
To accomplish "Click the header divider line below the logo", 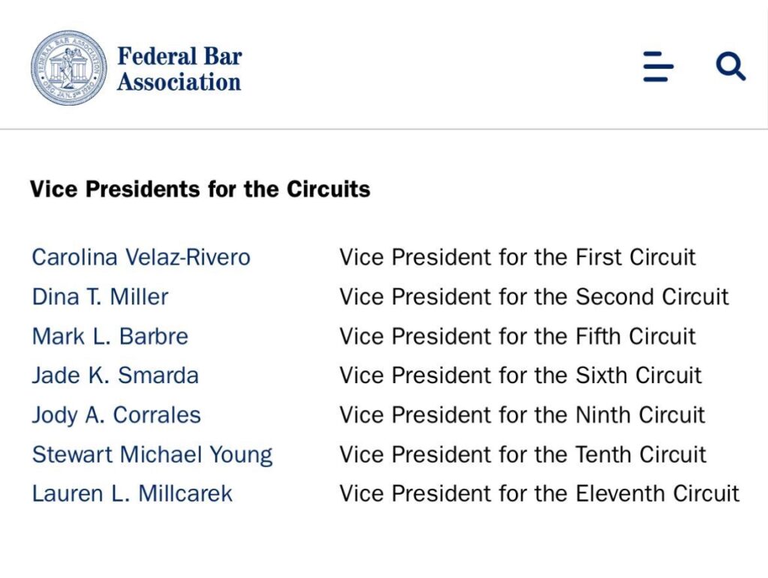I will pos(383,129).
